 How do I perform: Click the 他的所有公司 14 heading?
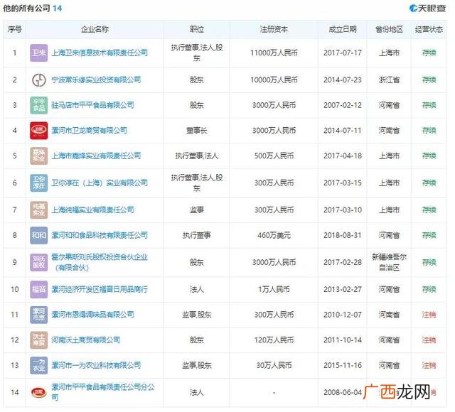33,9
